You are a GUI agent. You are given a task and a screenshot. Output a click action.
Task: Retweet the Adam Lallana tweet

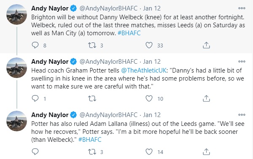pyautogui.click(x=92, y=152)
